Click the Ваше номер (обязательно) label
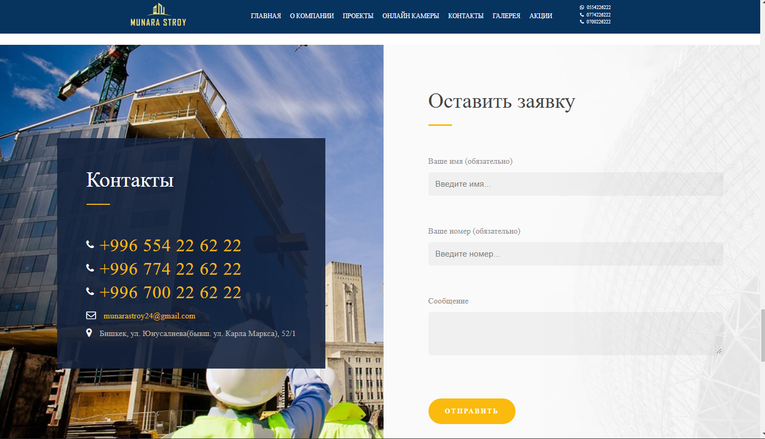 click(x=474, y=231)
